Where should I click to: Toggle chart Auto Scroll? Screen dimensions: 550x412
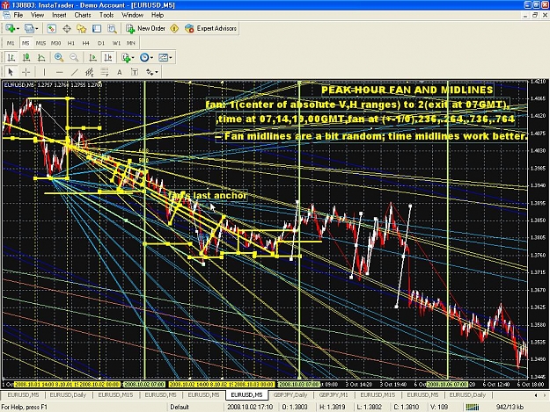(92, 57)
